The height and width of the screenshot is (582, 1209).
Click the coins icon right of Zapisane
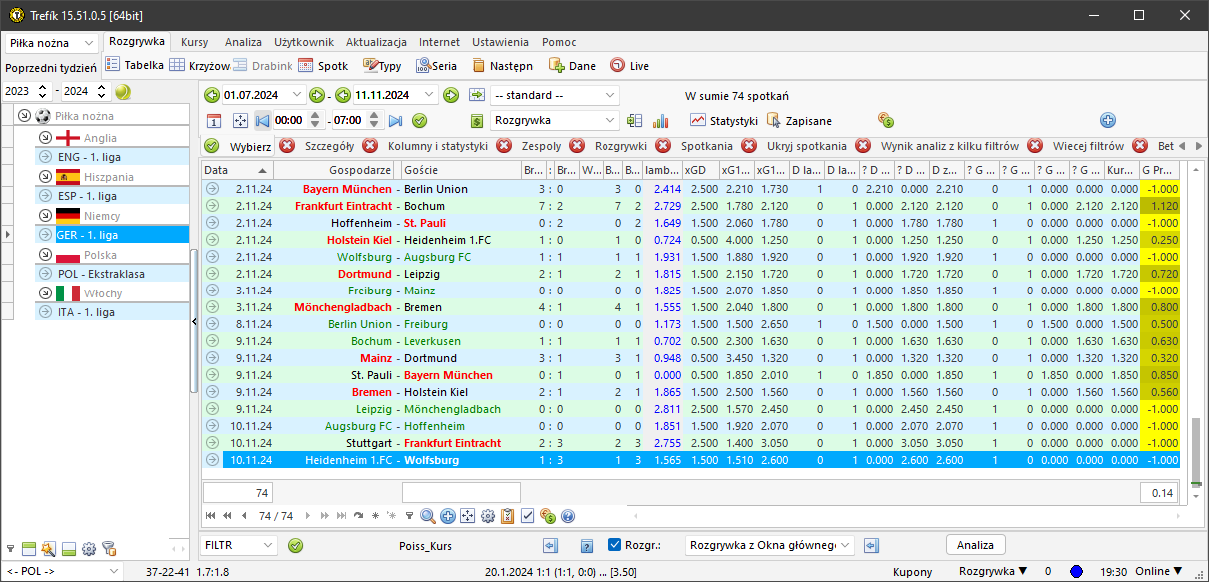coord(884,120)
